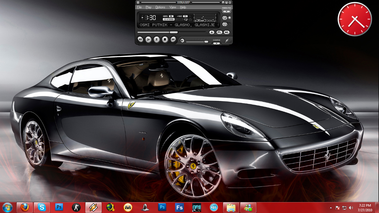Toggle the PL playlist editor window
This screenshot has width=379, height=213.
(219, 32)
